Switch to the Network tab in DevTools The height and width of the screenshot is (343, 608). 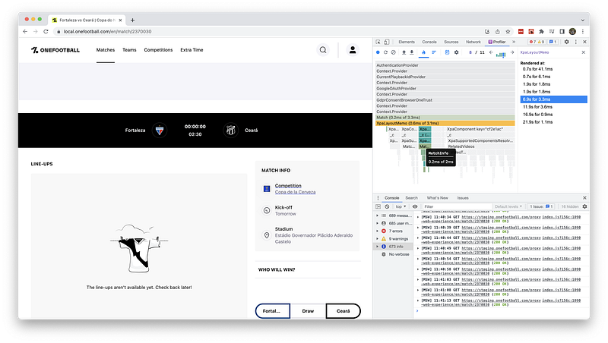click(x=473, y=42)
